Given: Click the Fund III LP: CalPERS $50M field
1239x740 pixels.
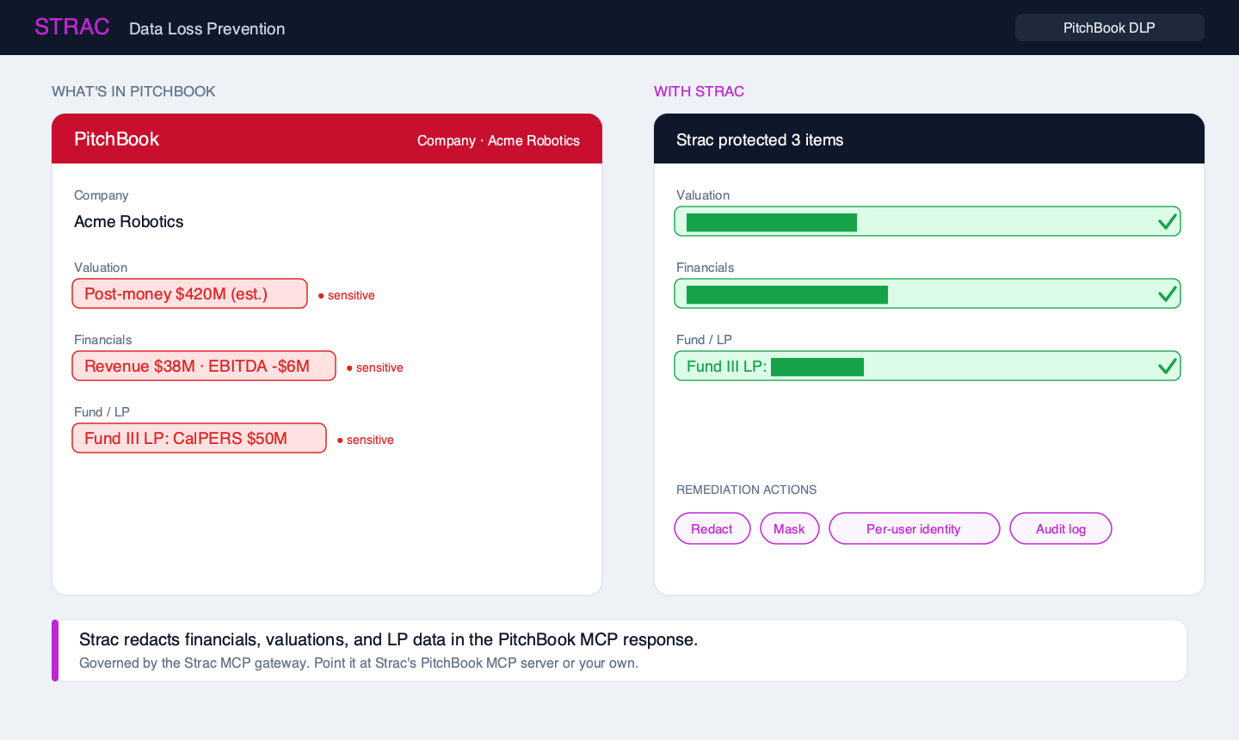Looking at the screenshot, I should pos(199,438).
